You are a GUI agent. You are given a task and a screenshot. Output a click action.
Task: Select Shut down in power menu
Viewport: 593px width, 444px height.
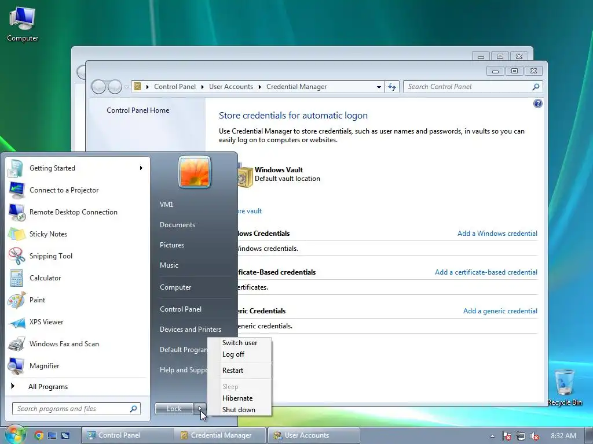[x=239, y=410]
